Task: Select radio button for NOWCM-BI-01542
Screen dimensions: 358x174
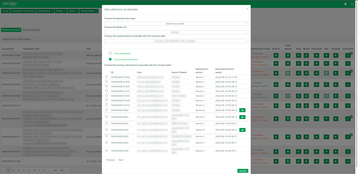Action: click(x=106, y=77)
